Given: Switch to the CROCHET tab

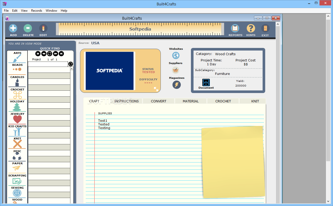Looking at the screenshot, I should point(223,101).
